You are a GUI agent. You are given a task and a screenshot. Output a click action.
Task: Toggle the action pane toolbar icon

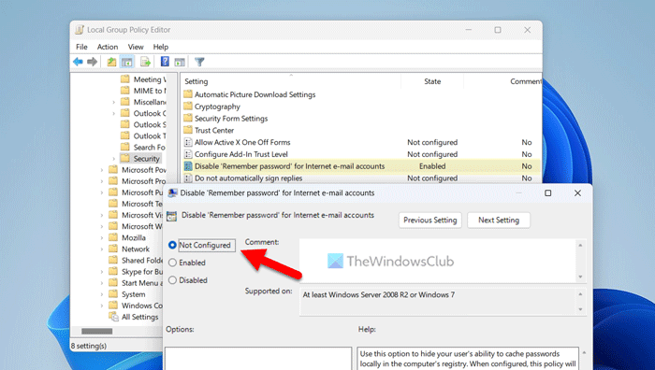[180, 63]
